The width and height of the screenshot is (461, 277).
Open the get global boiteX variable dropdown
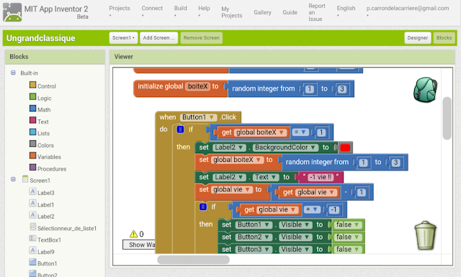coord(261,132)
